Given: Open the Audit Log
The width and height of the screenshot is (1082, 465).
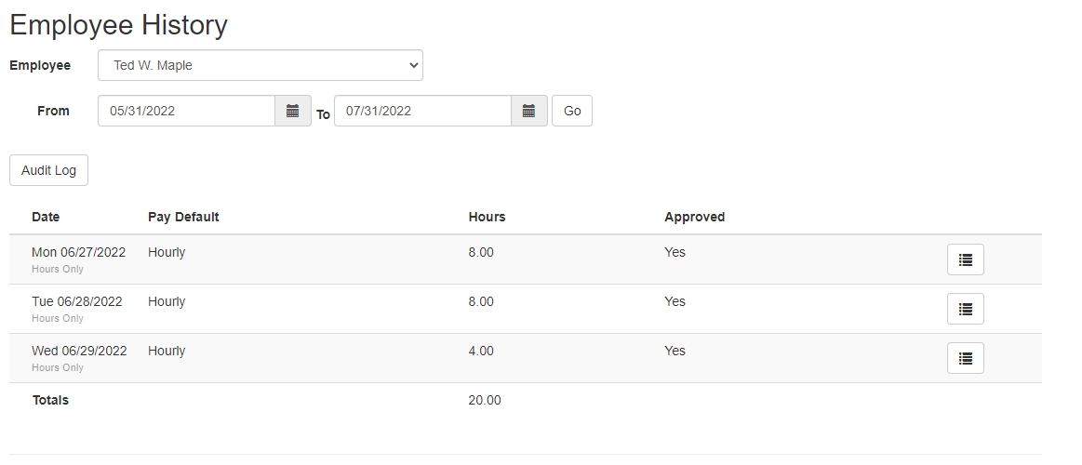Looking at the screenshot, I should point(48,170).
